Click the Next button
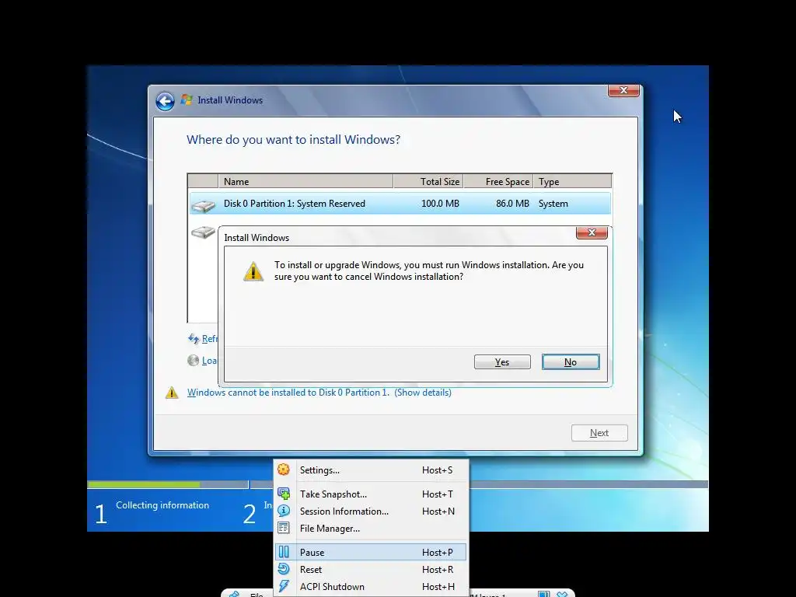The image size is (796, 597). (x=599, y=433)
